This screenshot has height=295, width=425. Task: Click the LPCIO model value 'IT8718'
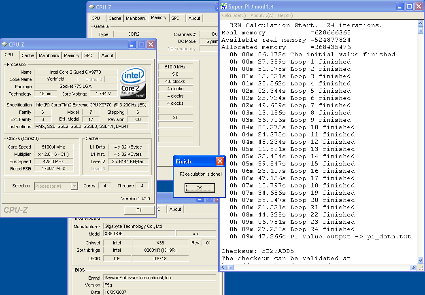160,259
